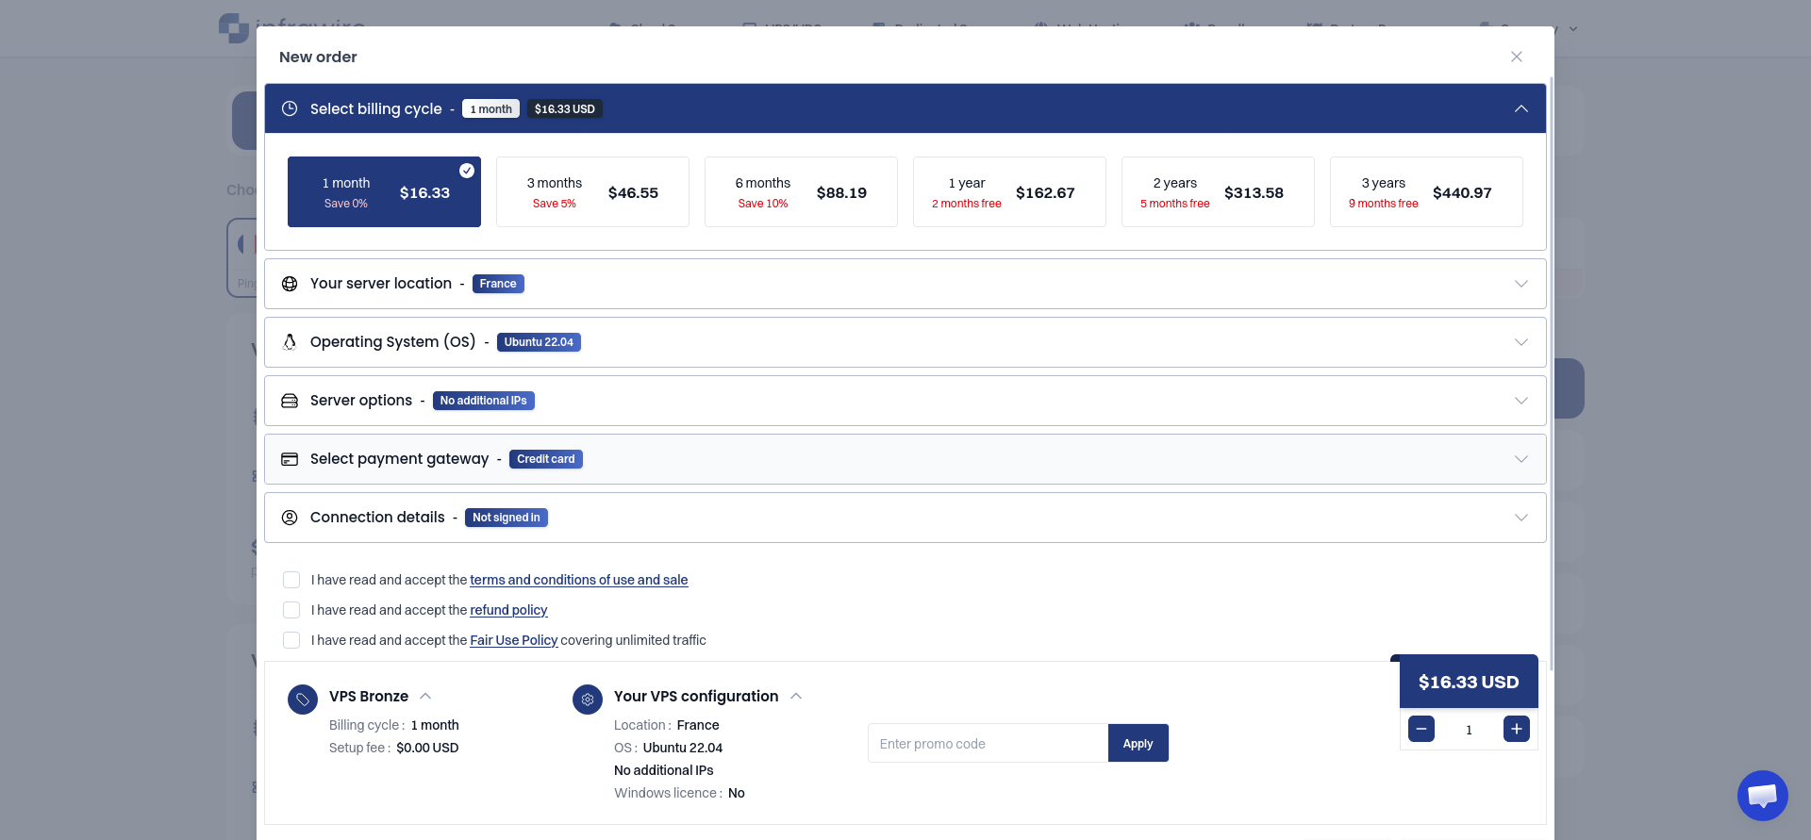The height and width of the screenshot is (840, 1811).
Task: Increase quantity with the plus button
Action: point(1517,729)
